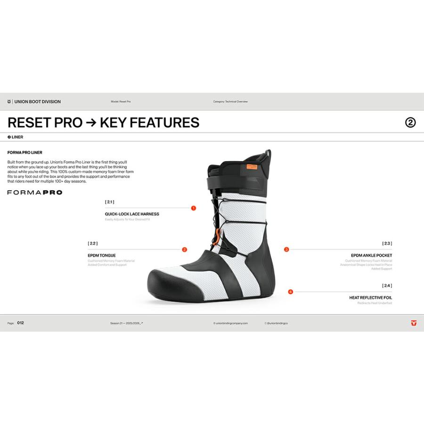Screen dimensions: 424x424
Task: Click the red Union logo in footer
Action: (414, 323)
